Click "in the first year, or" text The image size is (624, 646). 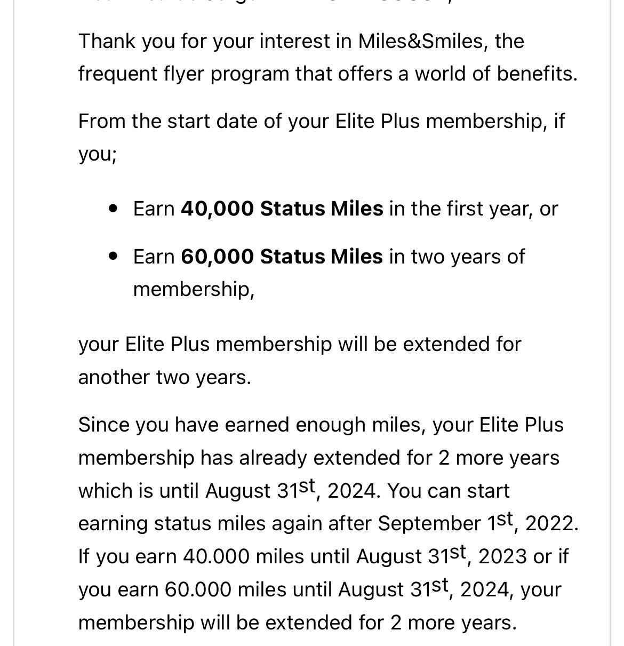(474, 209)
